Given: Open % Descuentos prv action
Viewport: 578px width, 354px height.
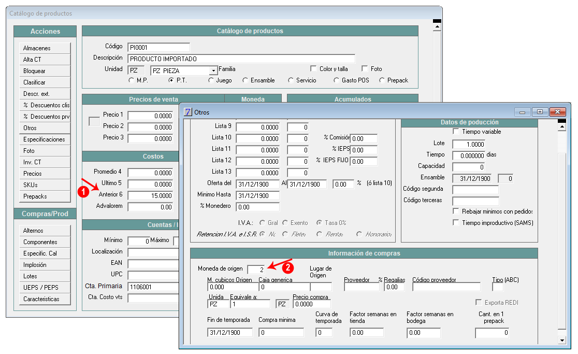Looking at the screenshot, I should [x=45, y=117].
